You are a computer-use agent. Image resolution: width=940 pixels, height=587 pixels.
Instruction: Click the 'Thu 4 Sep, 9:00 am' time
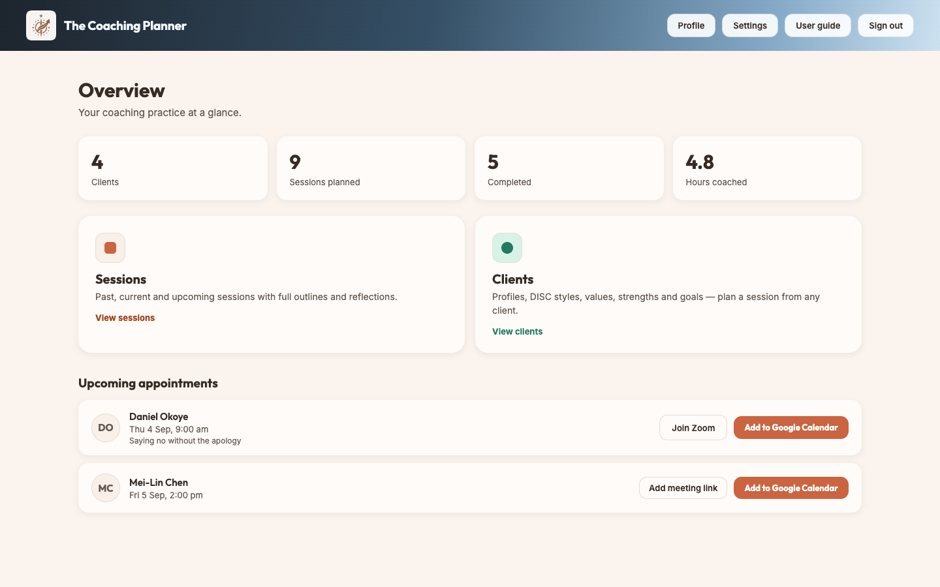tap(169, 429)
